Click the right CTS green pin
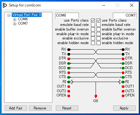This screenshot has height=115, width=140. pyautogui.click(x=123, y=77)
